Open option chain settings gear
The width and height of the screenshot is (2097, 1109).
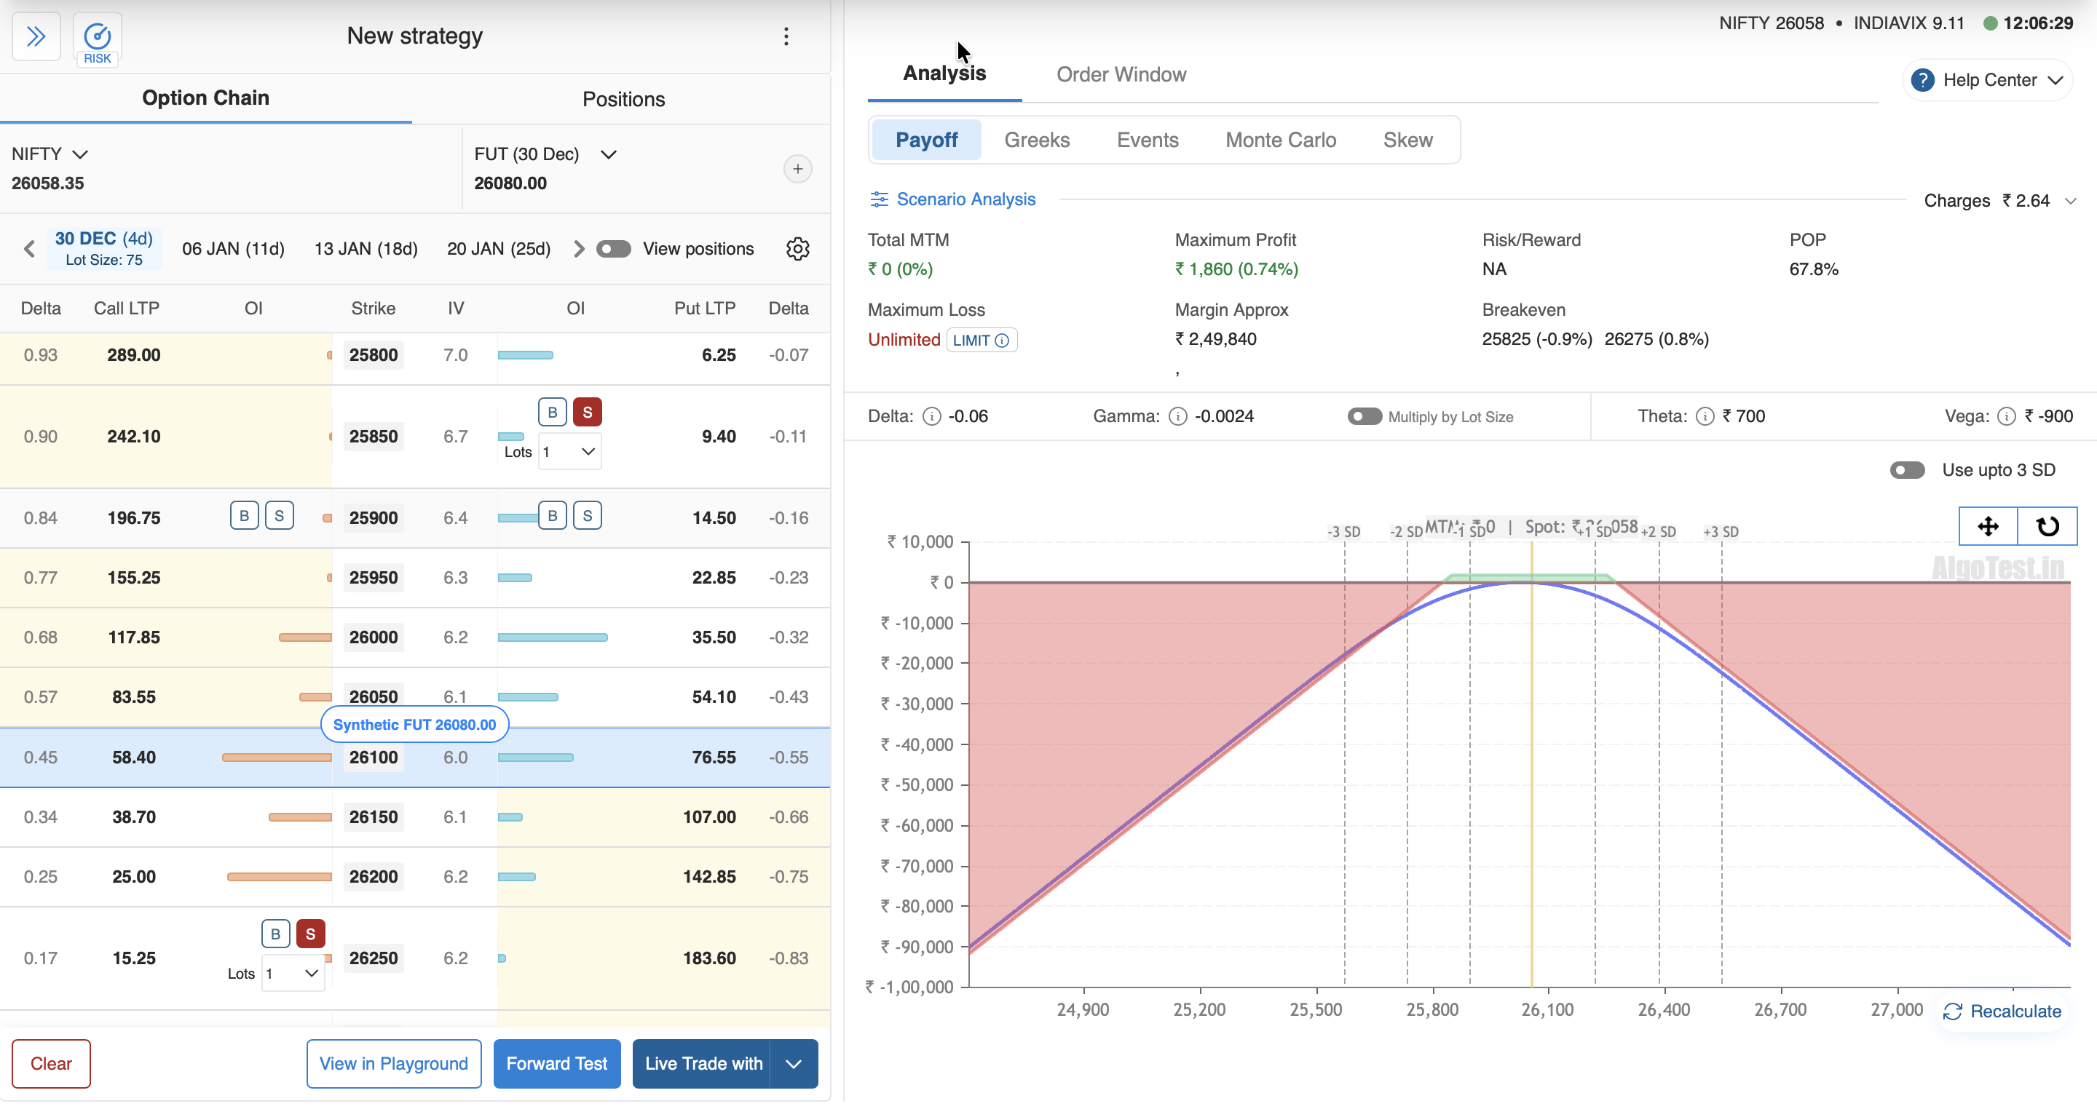(x=797, y=249)
